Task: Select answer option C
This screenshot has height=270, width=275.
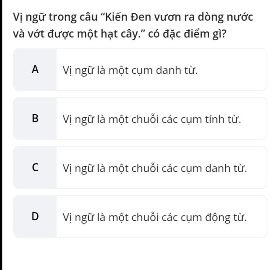Action: [140, 167]
